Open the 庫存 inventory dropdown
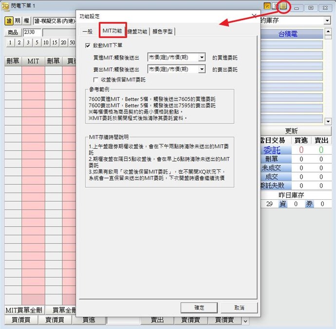Screen dimensions: 336x329 (x=327, y=20)
